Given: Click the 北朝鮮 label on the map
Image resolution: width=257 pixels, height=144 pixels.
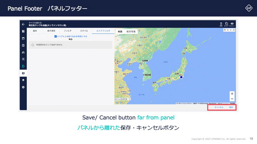Looking at the screenshot, I should pos(145,60).
